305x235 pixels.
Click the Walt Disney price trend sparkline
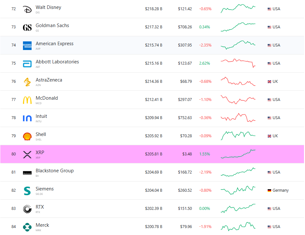238,9
